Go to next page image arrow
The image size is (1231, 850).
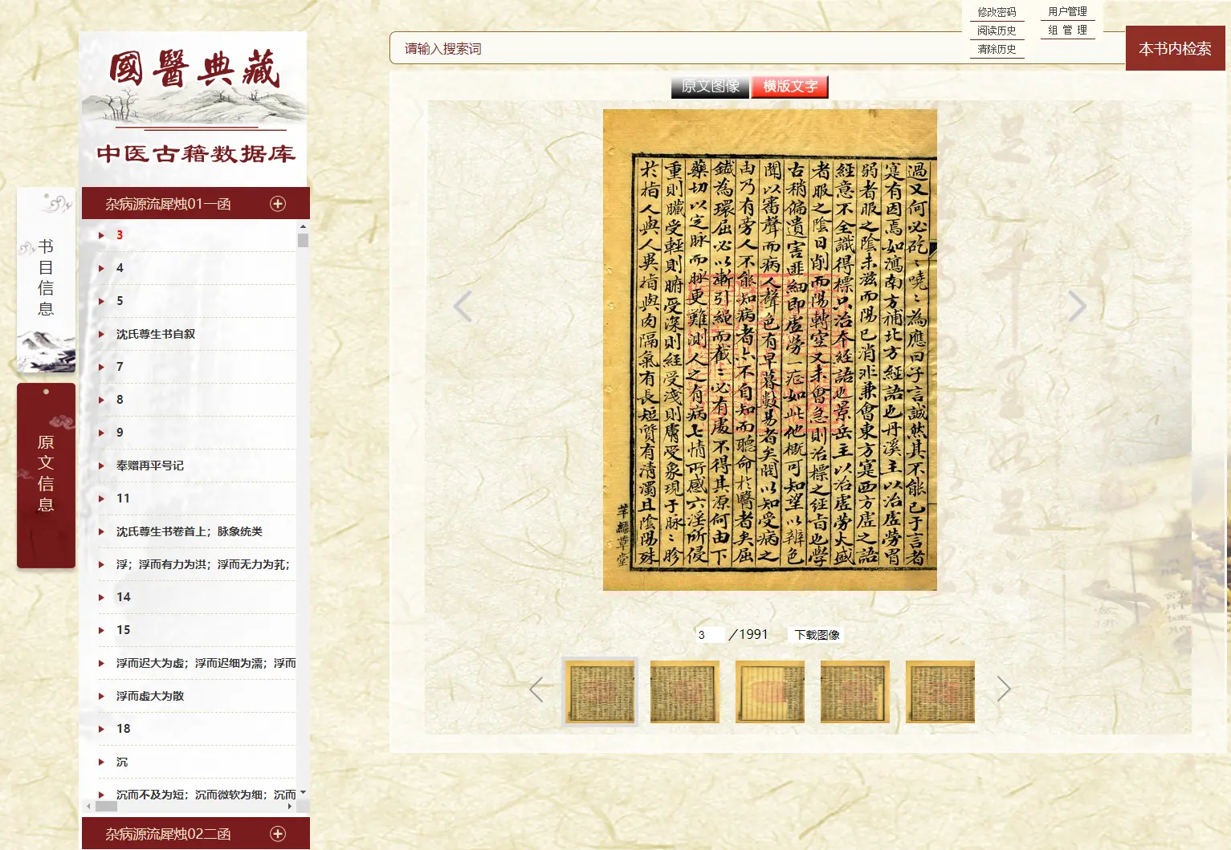tap(1077, 306)
